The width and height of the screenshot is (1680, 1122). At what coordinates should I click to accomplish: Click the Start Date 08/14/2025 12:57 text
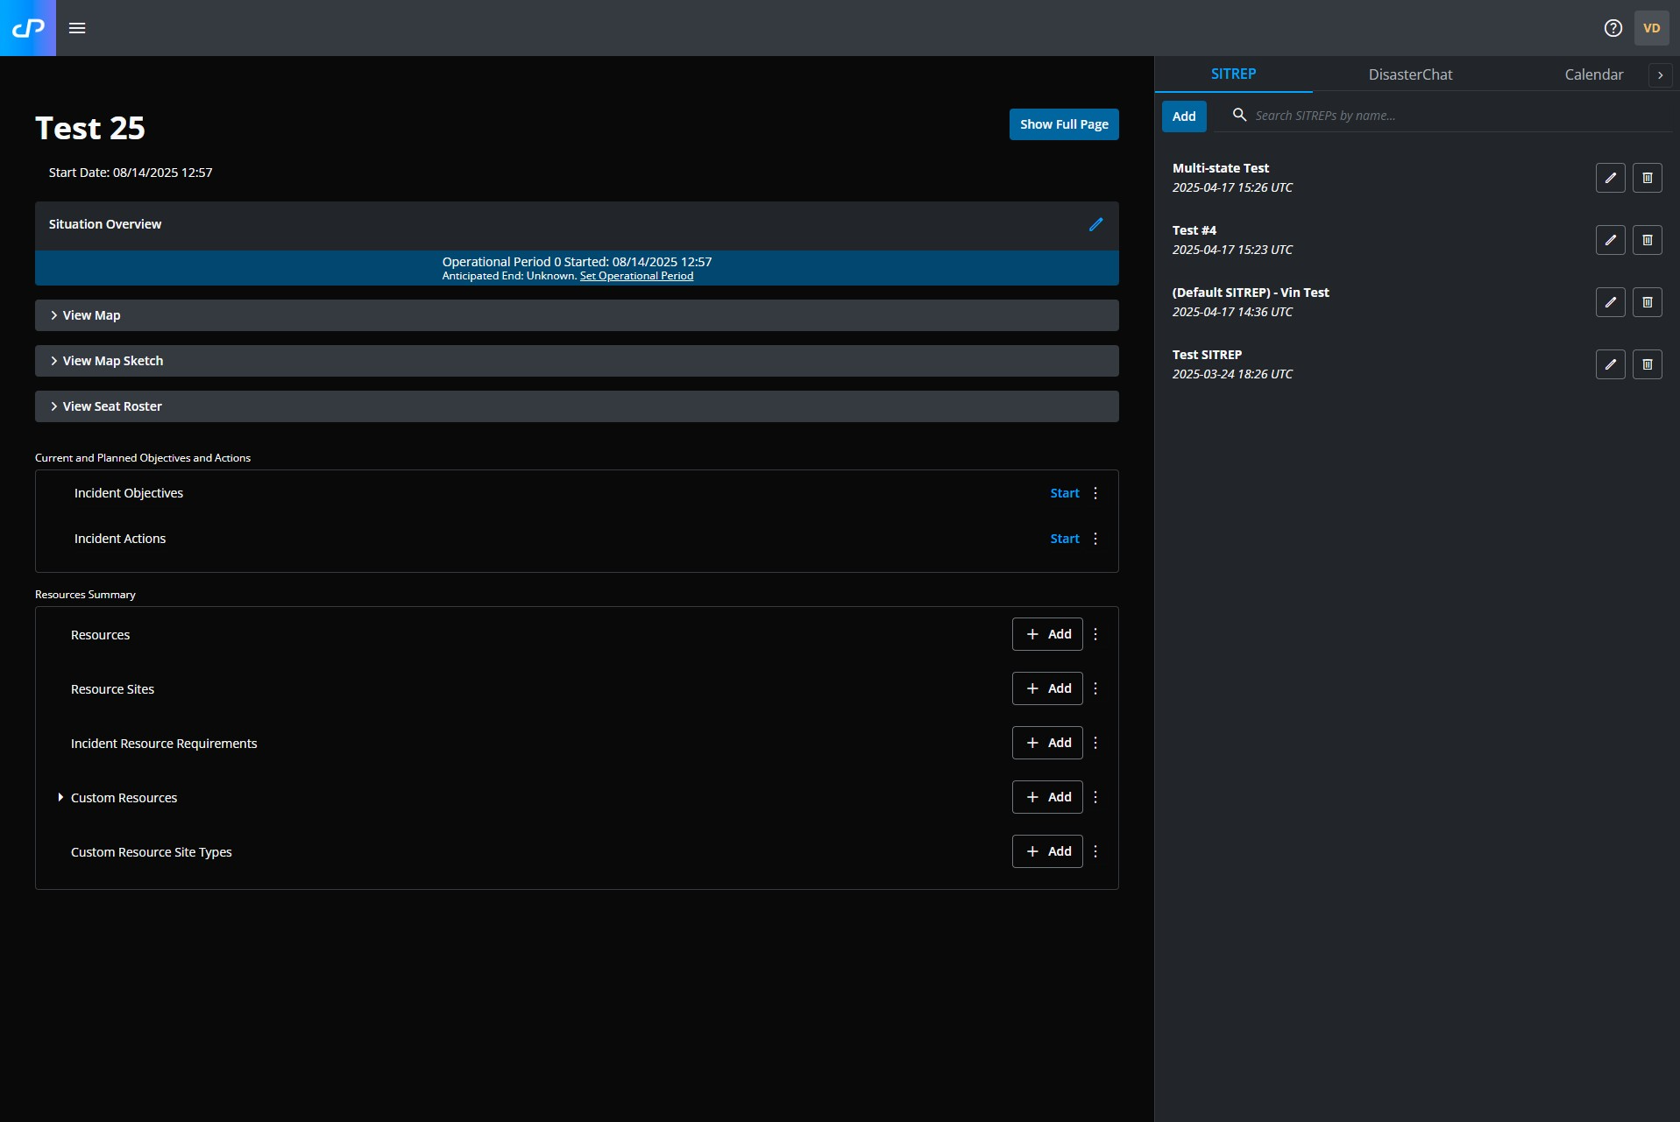(131, 173)
